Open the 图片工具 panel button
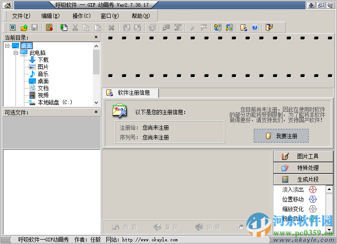This screenshot has width=337, height=244. (x=303, y=156)
